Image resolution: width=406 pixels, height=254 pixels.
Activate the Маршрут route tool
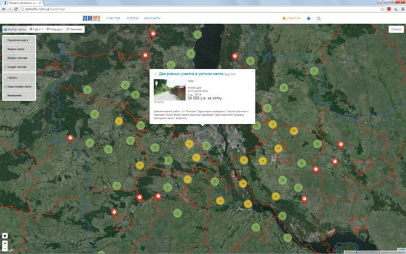coord(54,30)
